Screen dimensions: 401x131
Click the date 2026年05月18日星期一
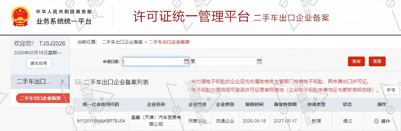pyautogui.click(x=38, y=52)
